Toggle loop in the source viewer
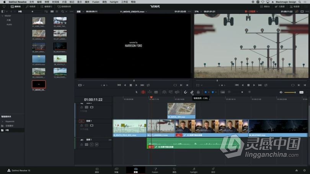This screenshot has width=310, height=174. tap(148, 85)
